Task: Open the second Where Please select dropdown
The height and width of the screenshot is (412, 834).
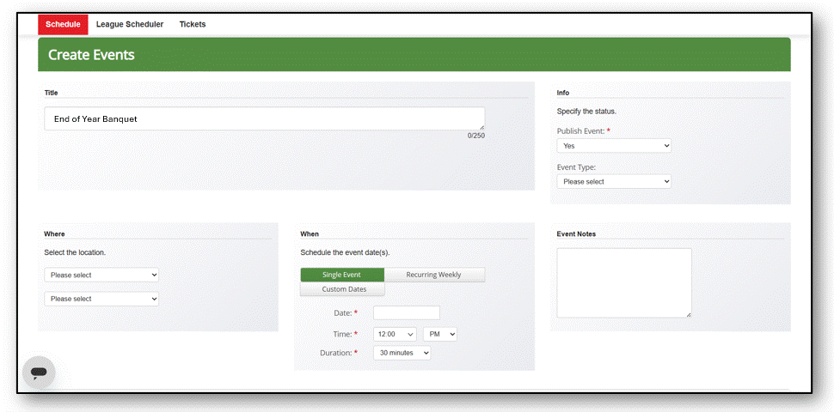Action: point(101,299)
